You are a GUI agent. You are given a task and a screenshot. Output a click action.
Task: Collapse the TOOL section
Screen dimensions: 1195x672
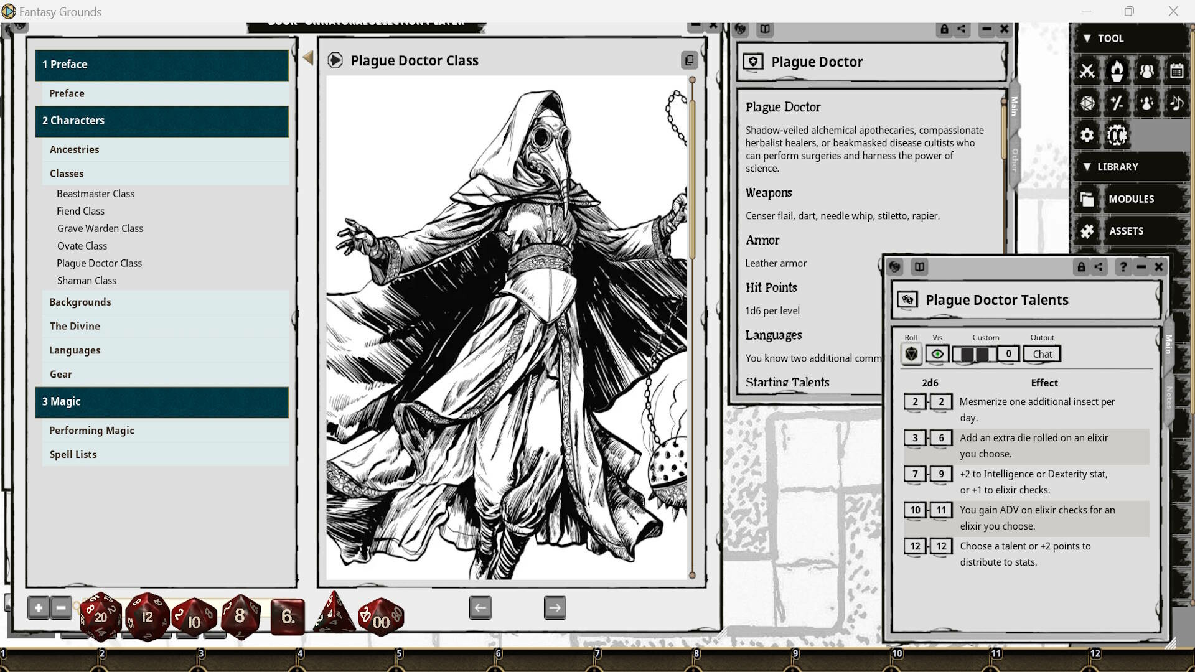(x=1087, y=38)
